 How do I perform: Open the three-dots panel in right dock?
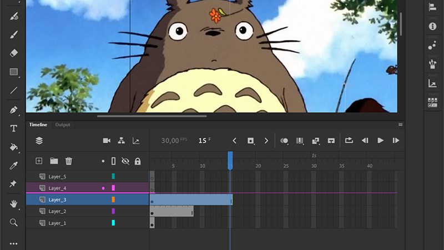432,46
